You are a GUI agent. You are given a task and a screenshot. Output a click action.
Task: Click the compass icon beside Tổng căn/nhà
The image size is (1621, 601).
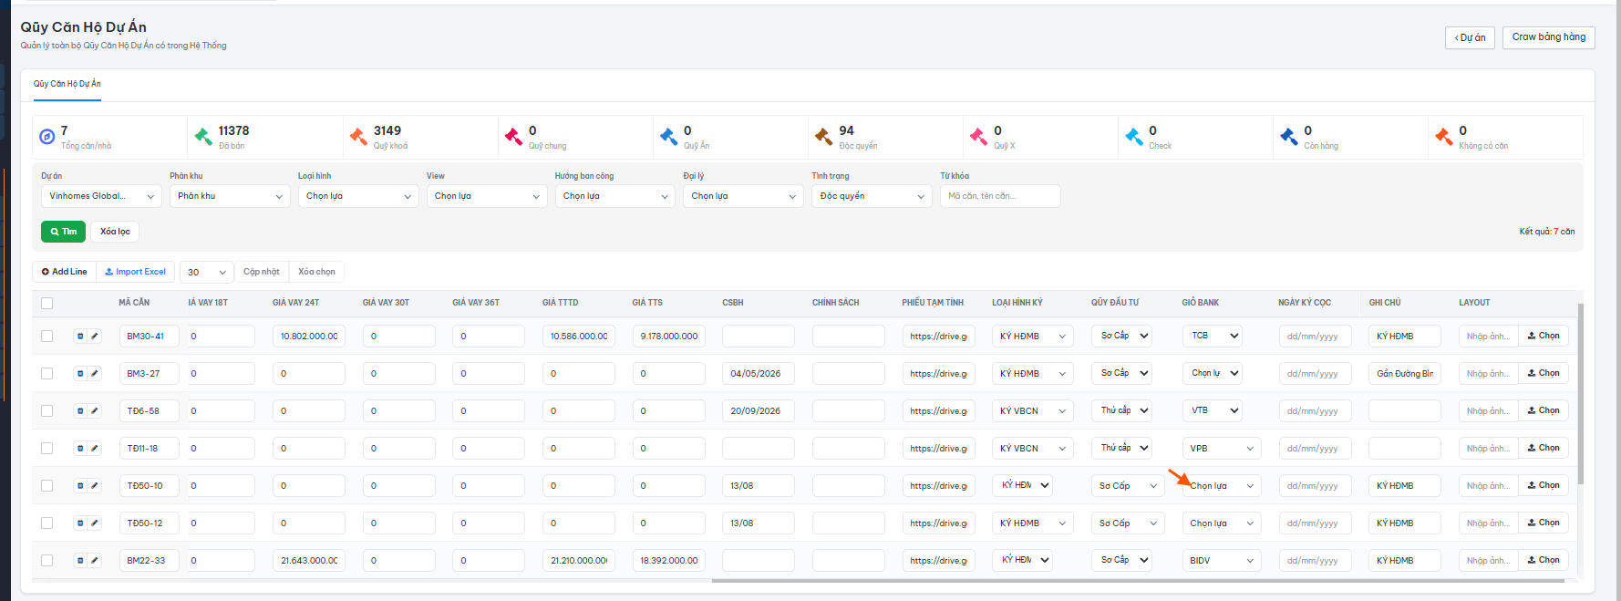point(47,137)
